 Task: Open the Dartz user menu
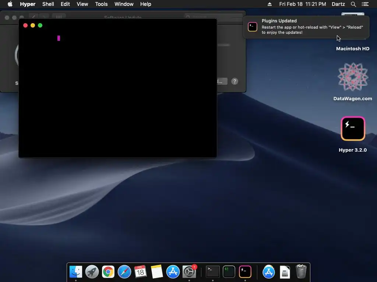(x=338, y=4)
